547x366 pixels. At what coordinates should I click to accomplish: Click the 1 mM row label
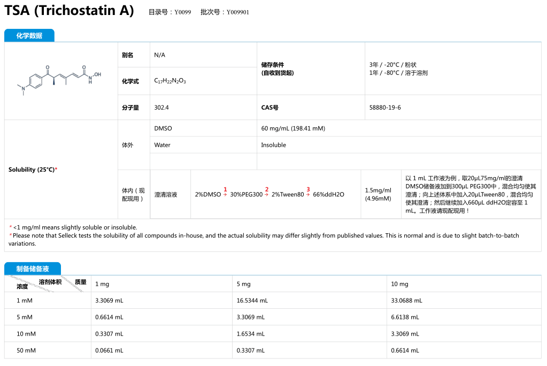click(x=25, y=301)
